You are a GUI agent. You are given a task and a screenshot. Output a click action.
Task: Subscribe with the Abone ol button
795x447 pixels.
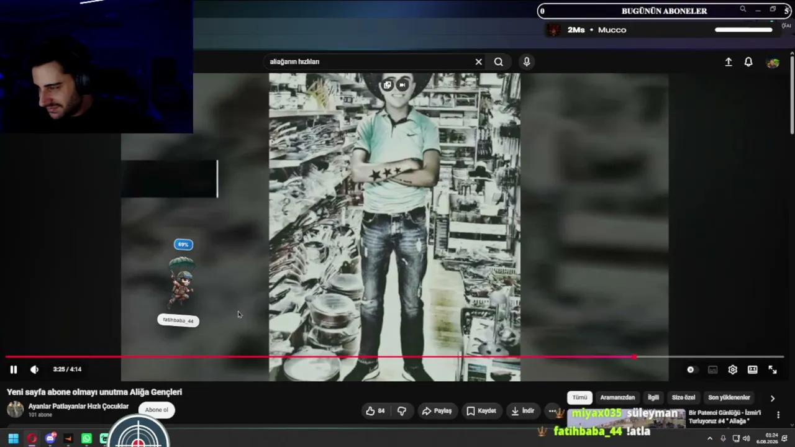point(157,410)
